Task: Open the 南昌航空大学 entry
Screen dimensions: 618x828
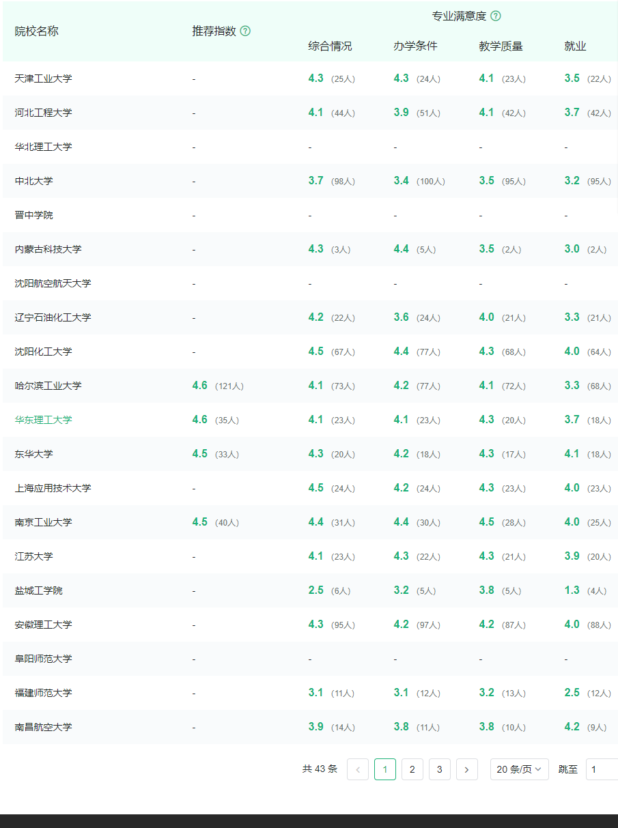Action: coord(44,726)
